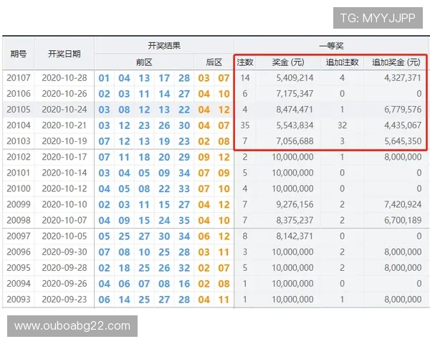Click the draw date 2020-10-17
430x344 pixels.
tap(64, 157)
